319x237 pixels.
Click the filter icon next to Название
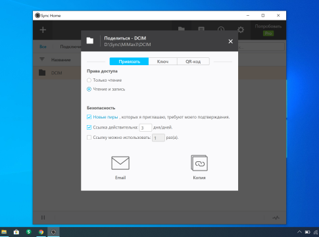pos(42,59)
